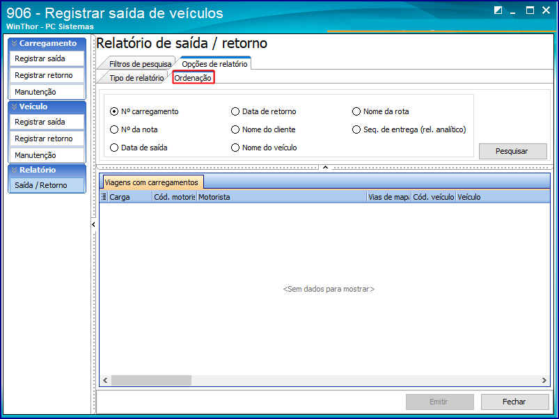This screenshot has height=419, width=559.
Task: Maximize the 906 window
Action: 530,10
